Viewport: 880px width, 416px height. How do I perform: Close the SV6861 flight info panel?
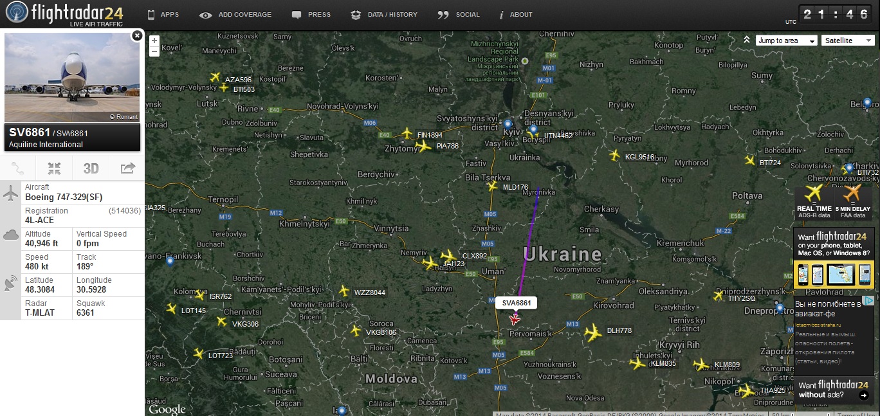tap(137, 35)
